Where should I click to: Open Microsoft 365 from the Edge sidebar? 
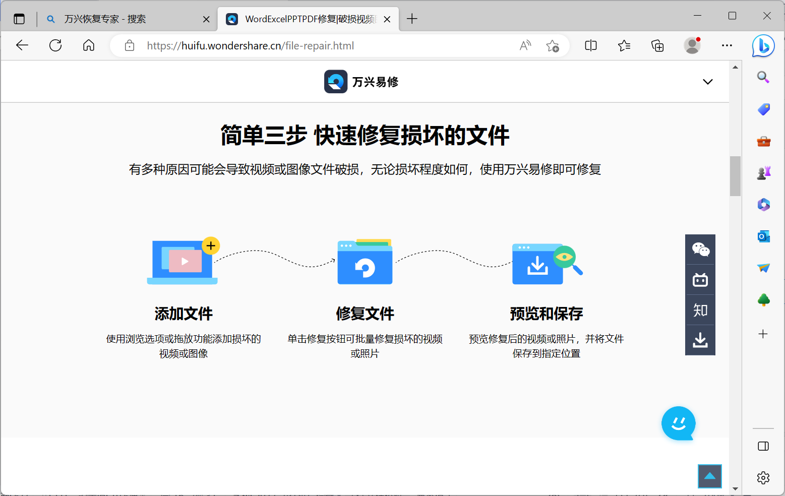pos(763,204)
